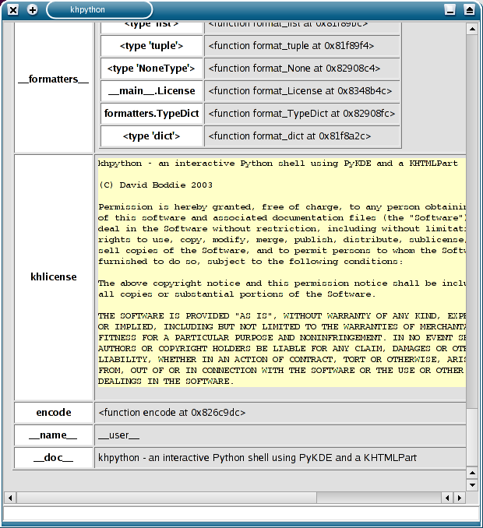Select the khlicense name cell
The image size is (483, 528).
click(x=54, y=277)
